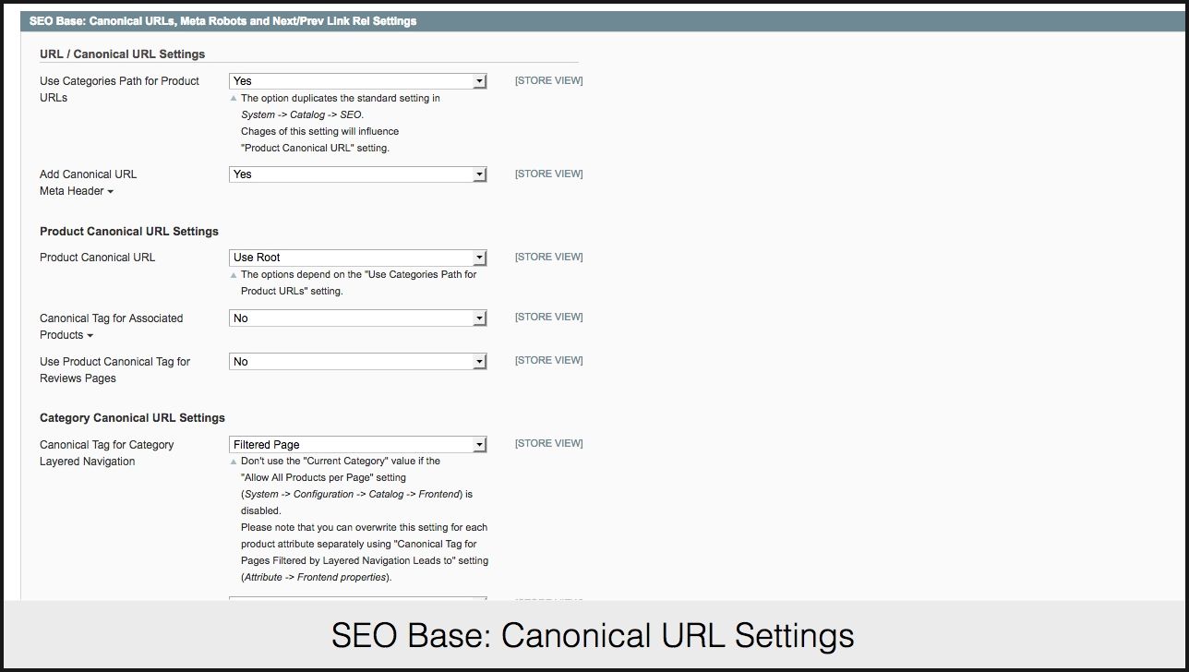This screenshot has width=1189, height=672.
Task: Click [STORE VIEW] beside Reviews Pages setting
Action: pos(548,361)
